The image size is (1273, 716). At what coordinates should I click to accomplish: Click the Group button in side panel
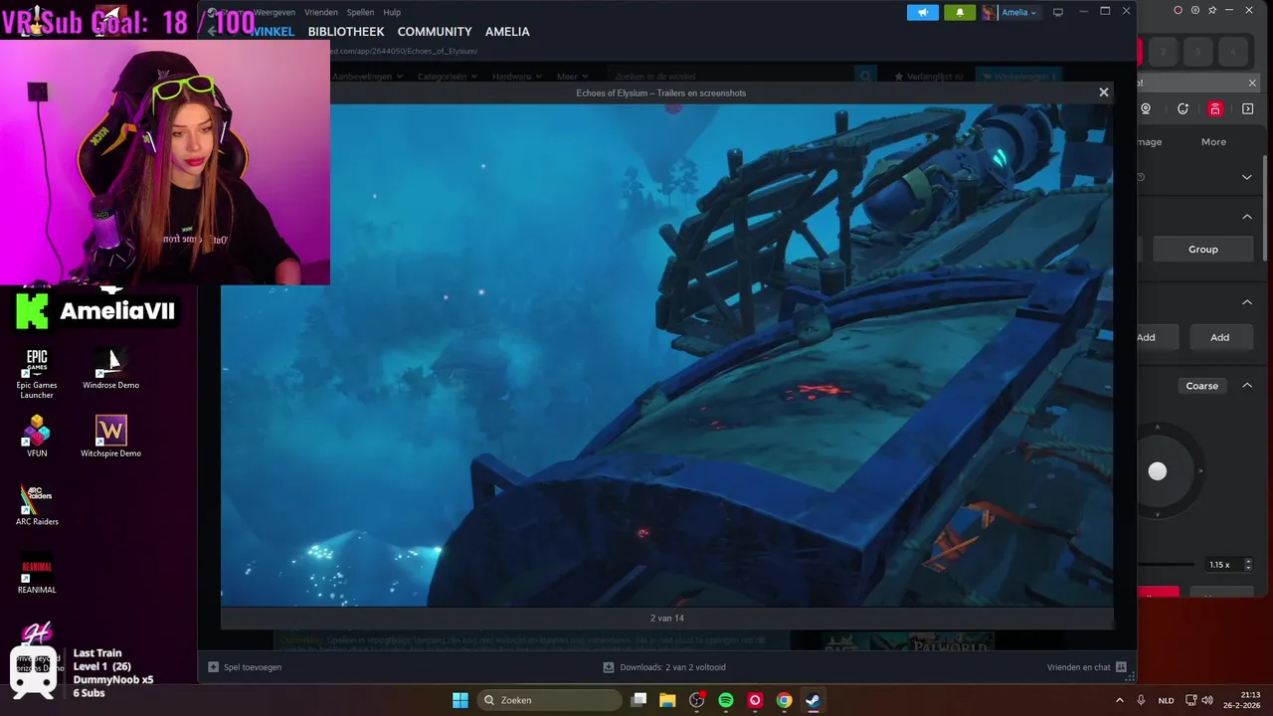[1202, 250]
